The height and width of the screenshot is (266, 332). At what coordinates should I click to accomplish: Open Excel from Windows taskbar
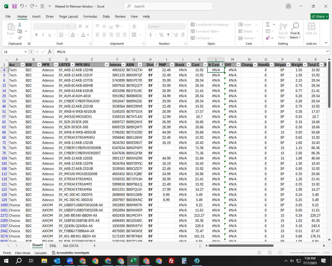coord(133,261)
